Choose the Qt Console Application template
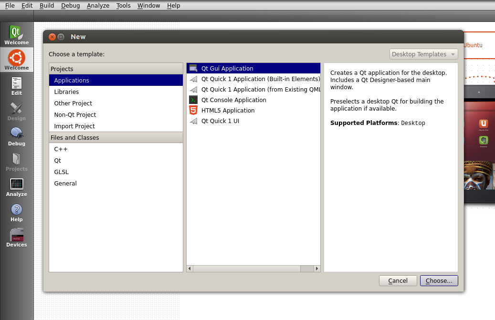 point(233,100)
